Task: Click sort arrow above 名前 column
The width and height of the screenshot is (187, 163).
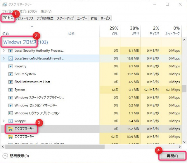Action: [32, 27]
